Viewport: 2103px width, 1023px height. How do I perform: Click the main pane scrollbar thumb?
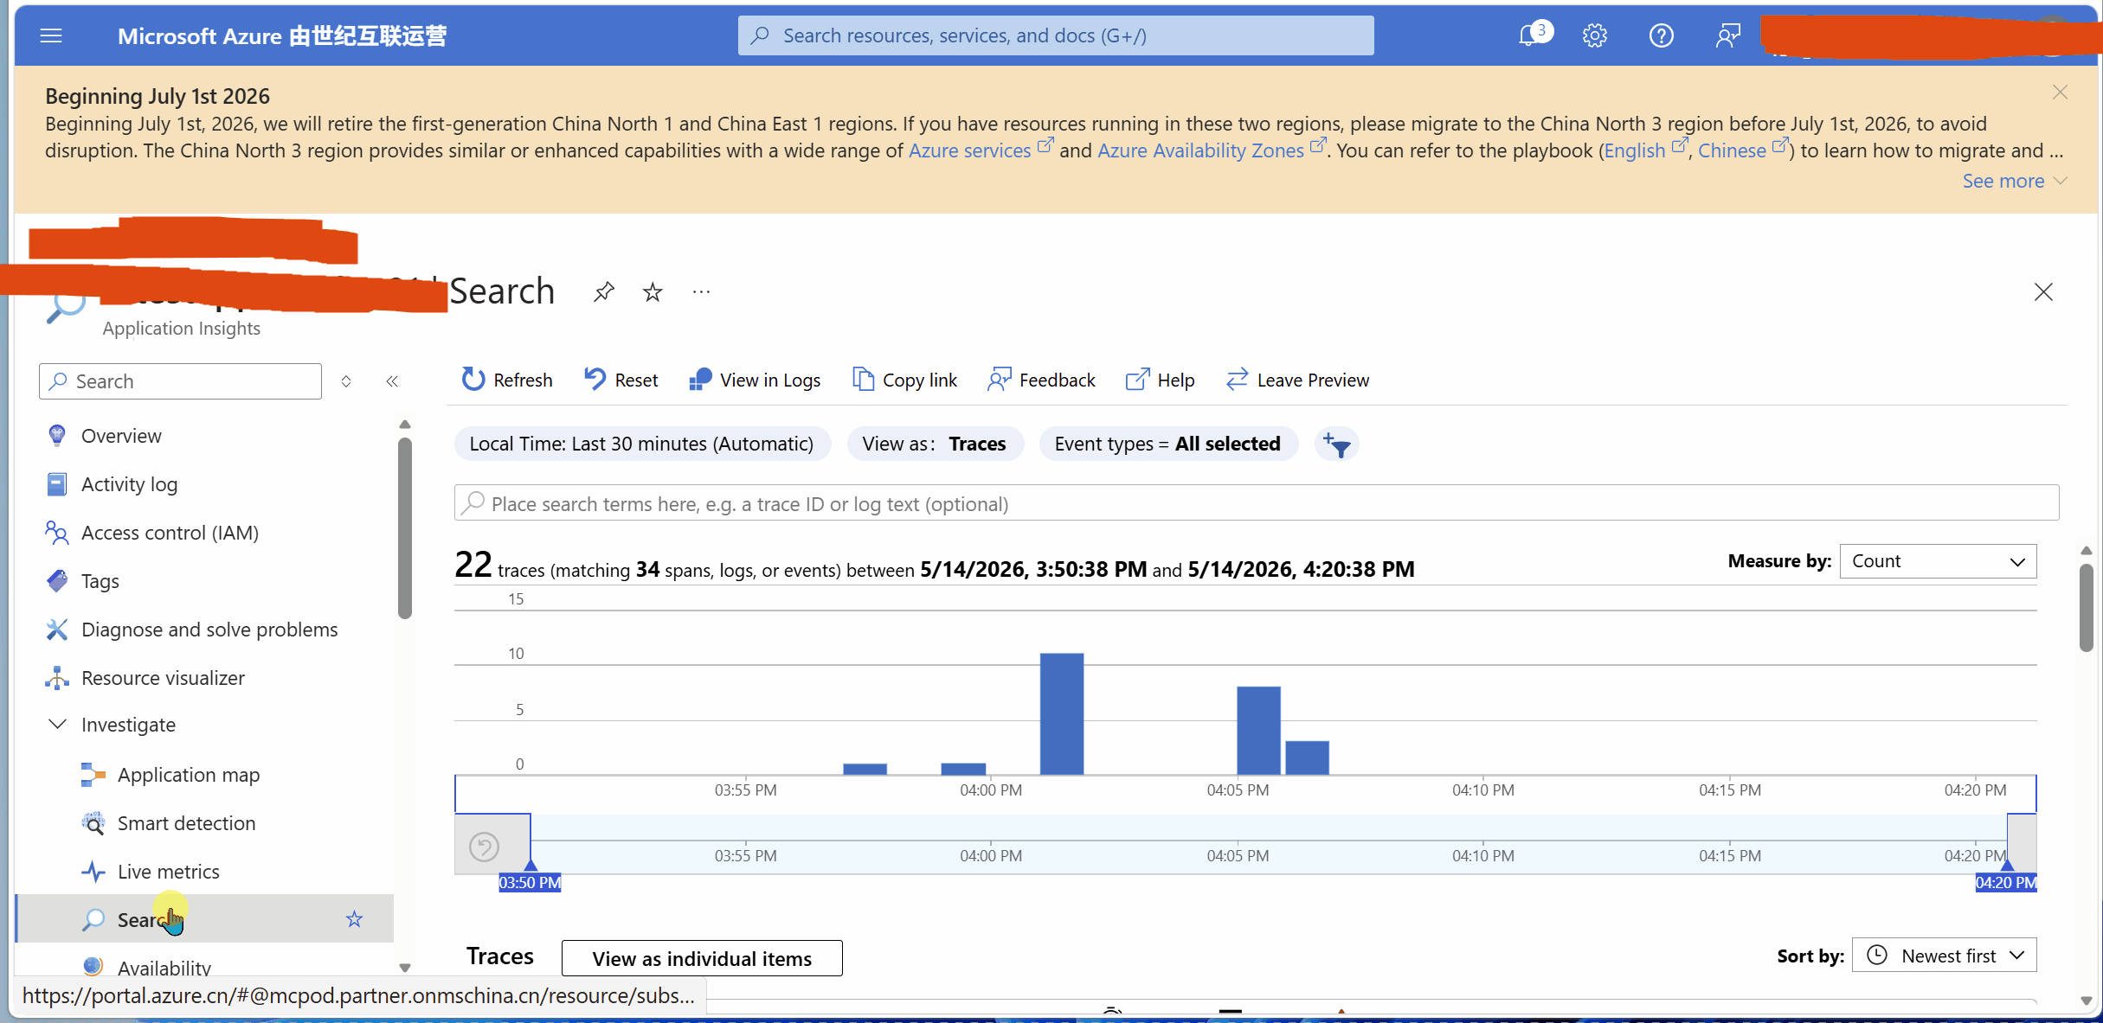pyautogui.click(x=2086, y=607)
